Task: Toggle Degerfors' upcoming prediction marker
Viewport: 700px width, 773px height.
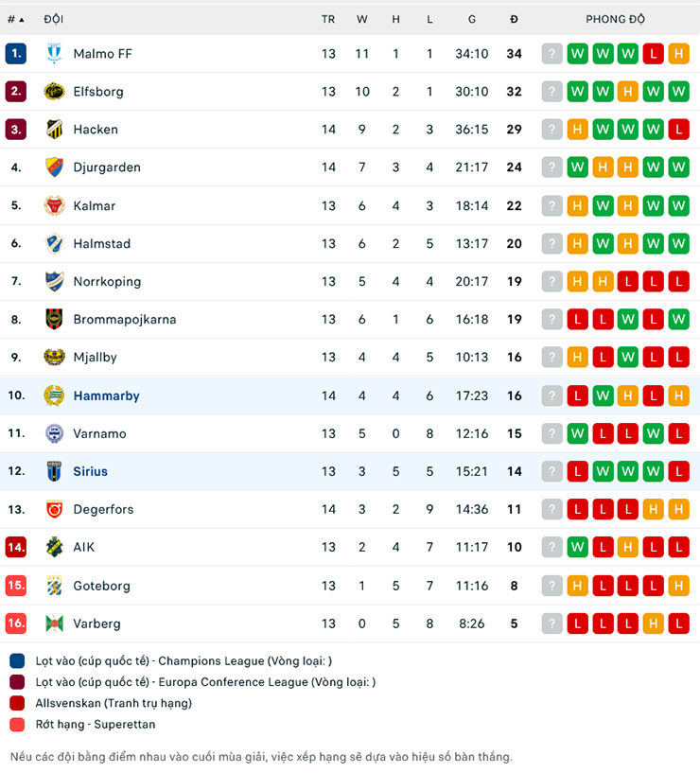Action: click(x=551, y=509)
